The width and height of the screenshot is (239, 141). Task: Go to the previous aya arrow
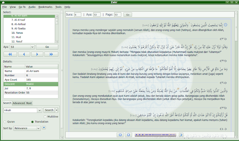click(x=24, y=54)
